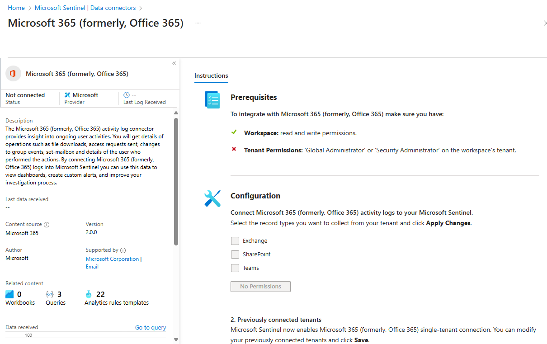Click the Content source info icon

click(x=47, y=225)
